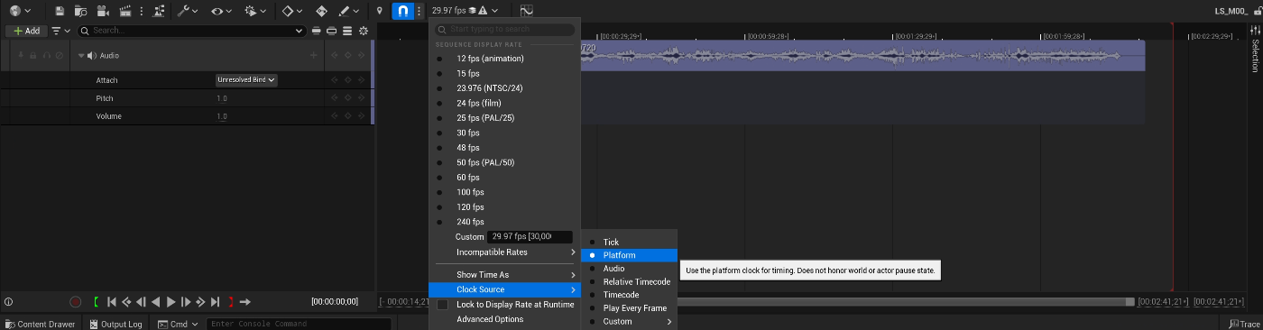
Task: Open the Content Drawer
Action: point(41,324)
